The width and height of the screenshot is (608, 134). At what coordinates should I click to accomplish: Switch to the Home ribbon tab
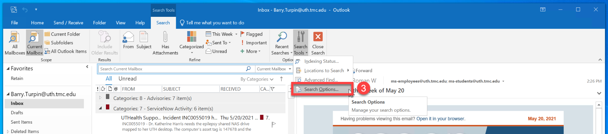[x=37, y=23]
